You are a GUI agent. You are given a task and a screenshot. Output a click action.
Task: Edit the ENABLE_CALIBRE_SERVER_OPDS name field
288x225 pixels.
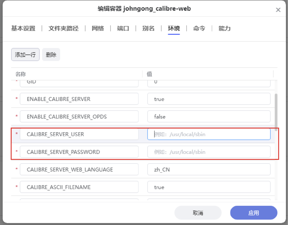[79, 116]
